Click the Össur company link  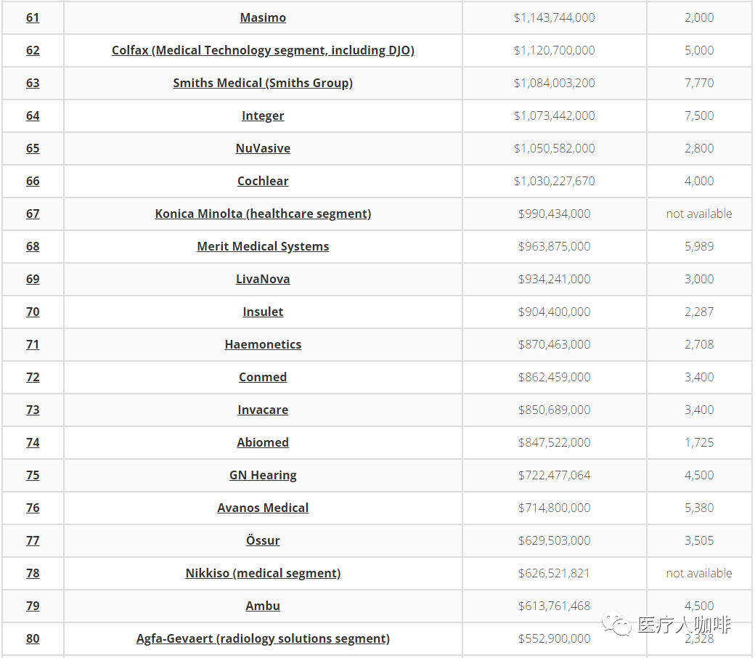pos(263,540)
